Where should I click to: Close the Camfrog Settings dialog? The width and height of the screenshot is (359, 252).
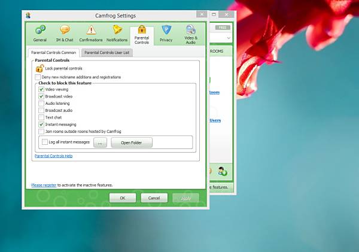(202, 14)
